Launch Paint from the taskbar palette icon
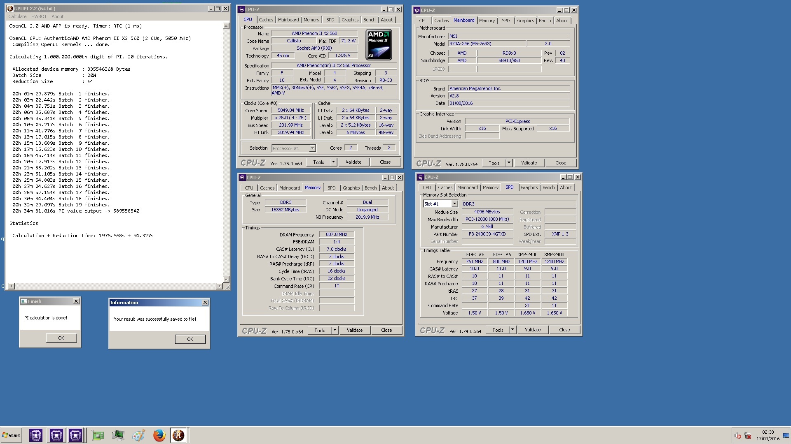The image size is (791, 444). 138,435
